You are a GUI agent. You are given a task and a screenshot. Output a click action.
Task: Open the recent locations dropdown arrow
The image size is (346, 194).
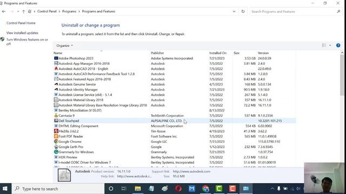pyautogui.click(x=18, y=11)
